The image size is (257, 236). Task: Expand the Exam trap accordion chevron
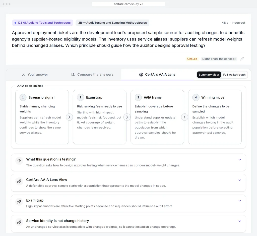click(240, 201)
